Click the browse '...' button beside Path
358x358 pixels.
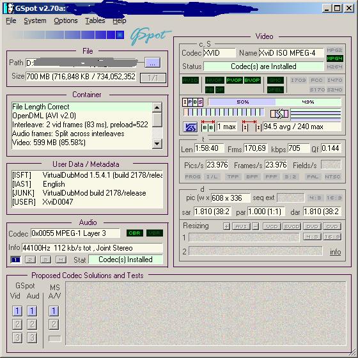152,63
